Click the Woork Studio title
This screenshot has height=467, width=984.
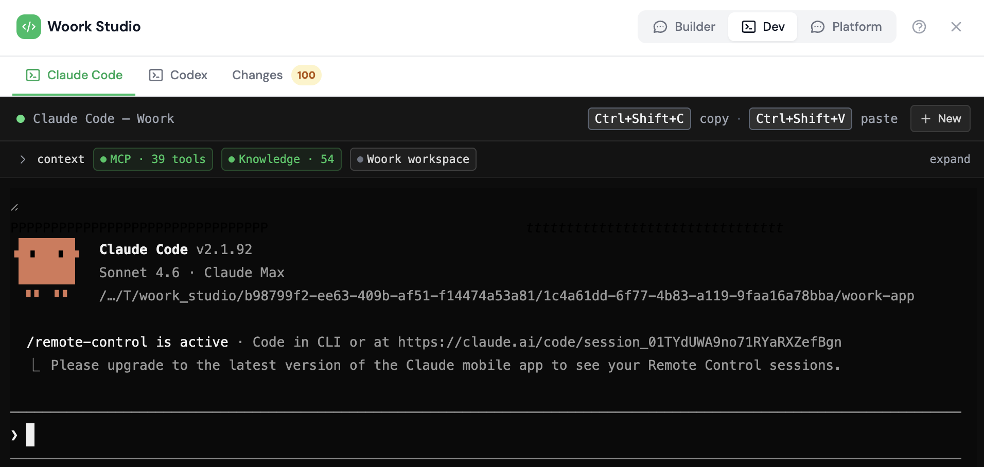[x=94, y=27]
